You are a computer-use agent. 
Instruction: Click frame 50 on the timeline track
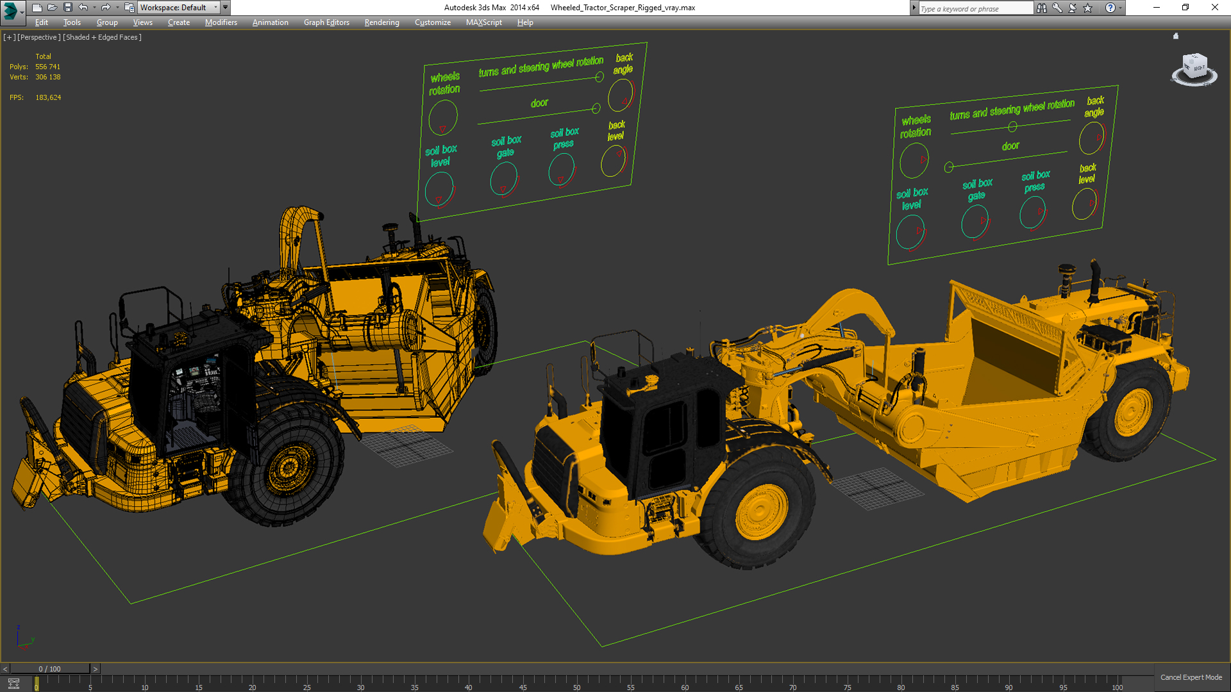pyautogui.click(x=576, y=684)
